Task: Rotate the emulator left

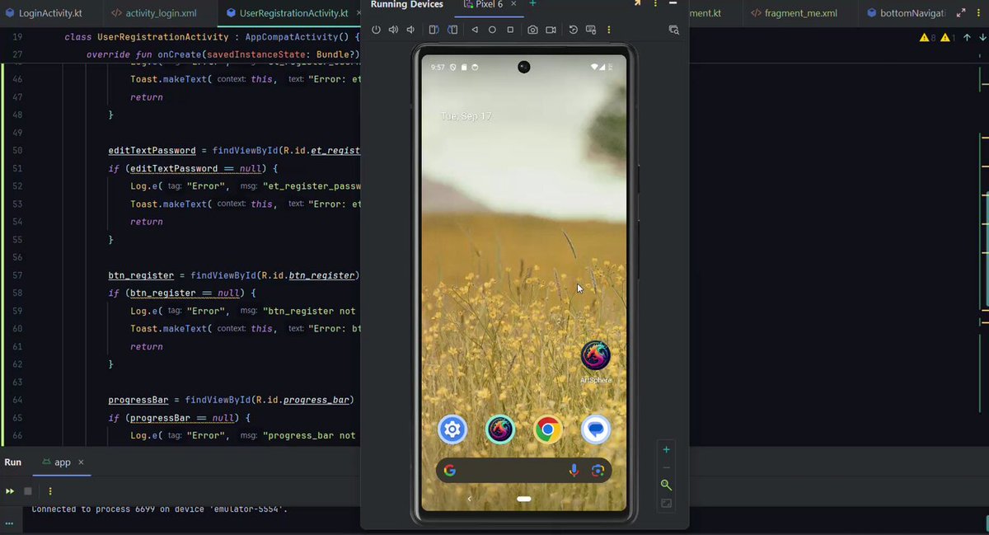Action: 434,30
